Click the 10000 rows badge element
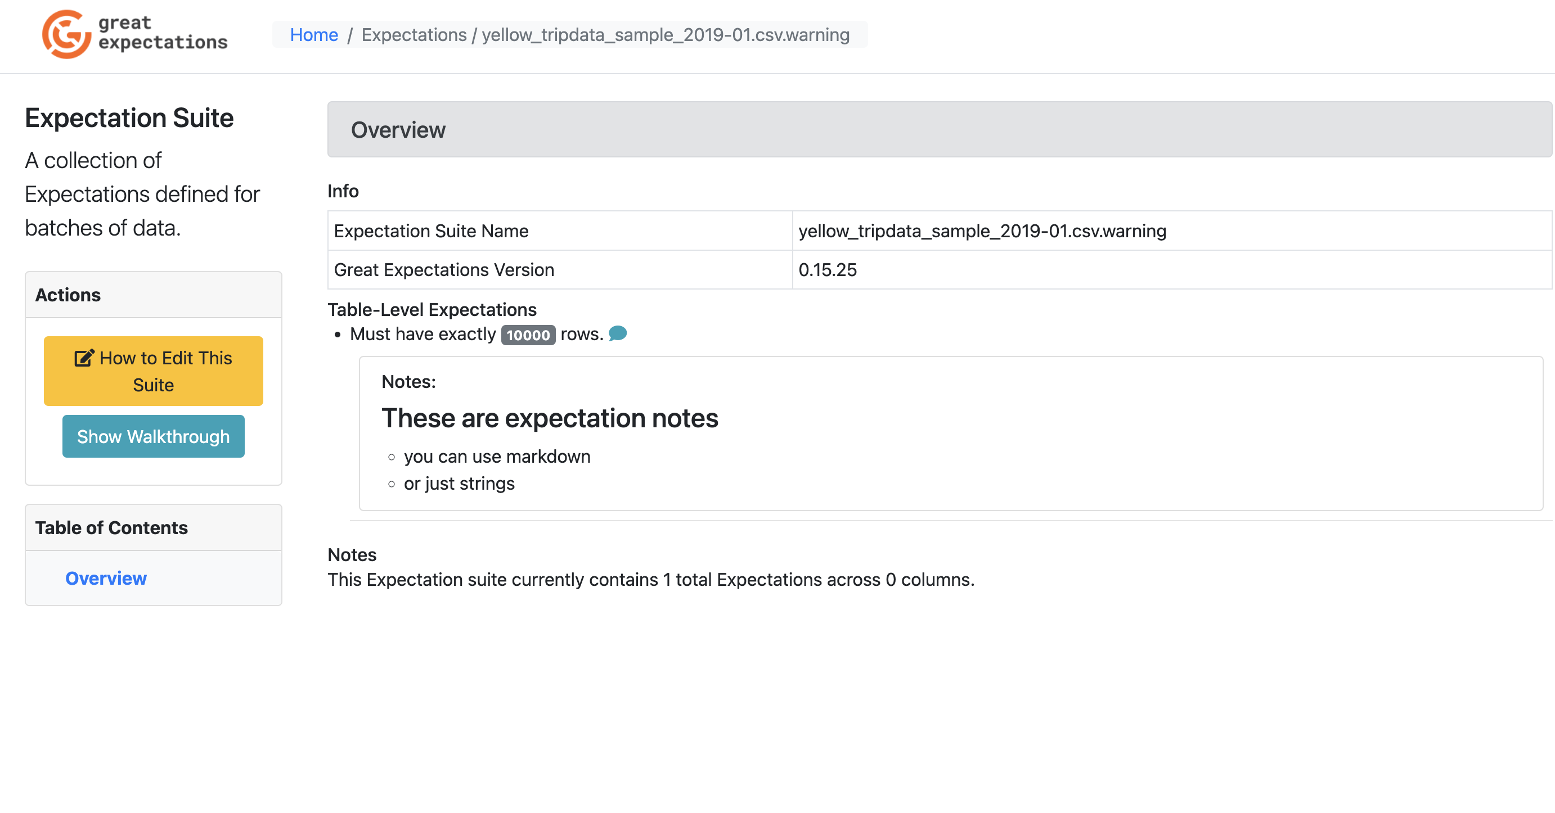1555x813 pixels. coord(528,334)
